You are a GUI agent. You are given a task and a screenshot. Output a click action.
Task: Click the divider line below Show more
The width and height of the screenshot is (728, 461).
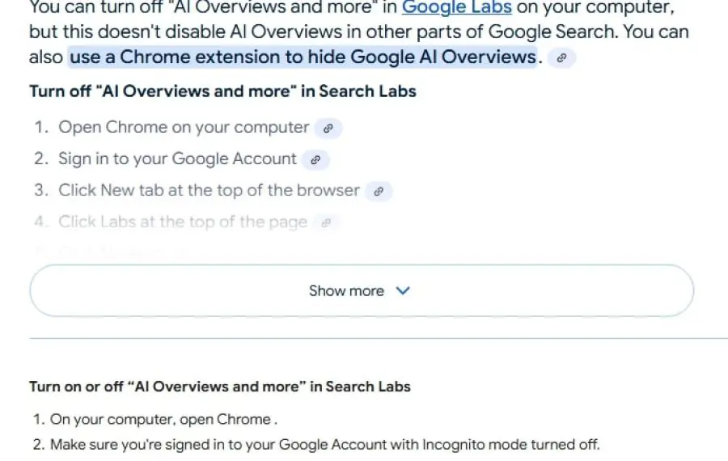click(379, 339)
